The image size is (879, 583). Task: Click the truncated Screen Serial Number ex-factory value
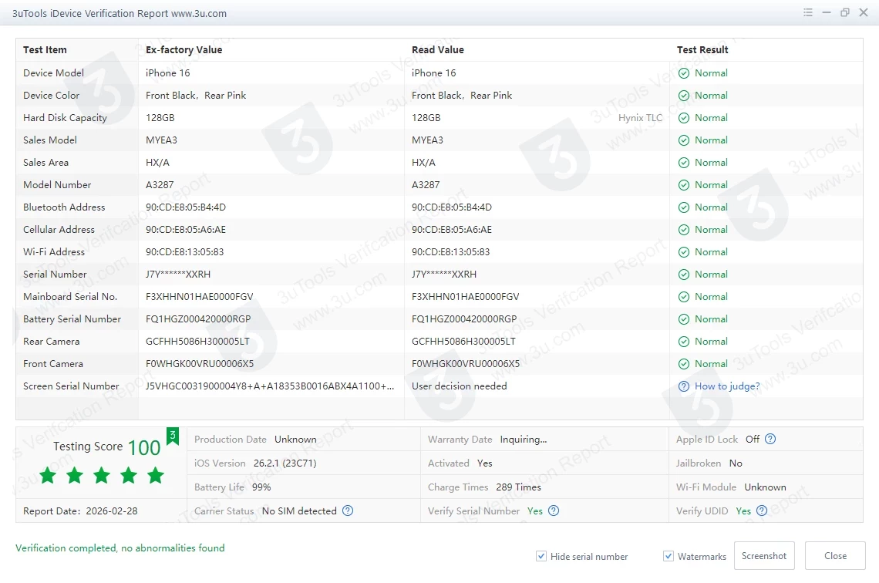pos(270,386)
